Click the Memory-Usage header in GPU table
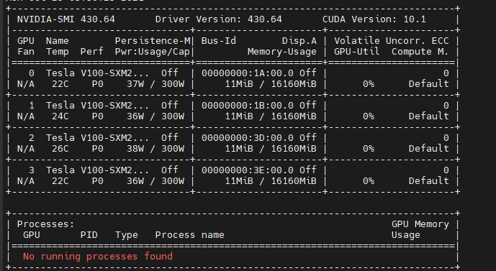 click(282, 52)
